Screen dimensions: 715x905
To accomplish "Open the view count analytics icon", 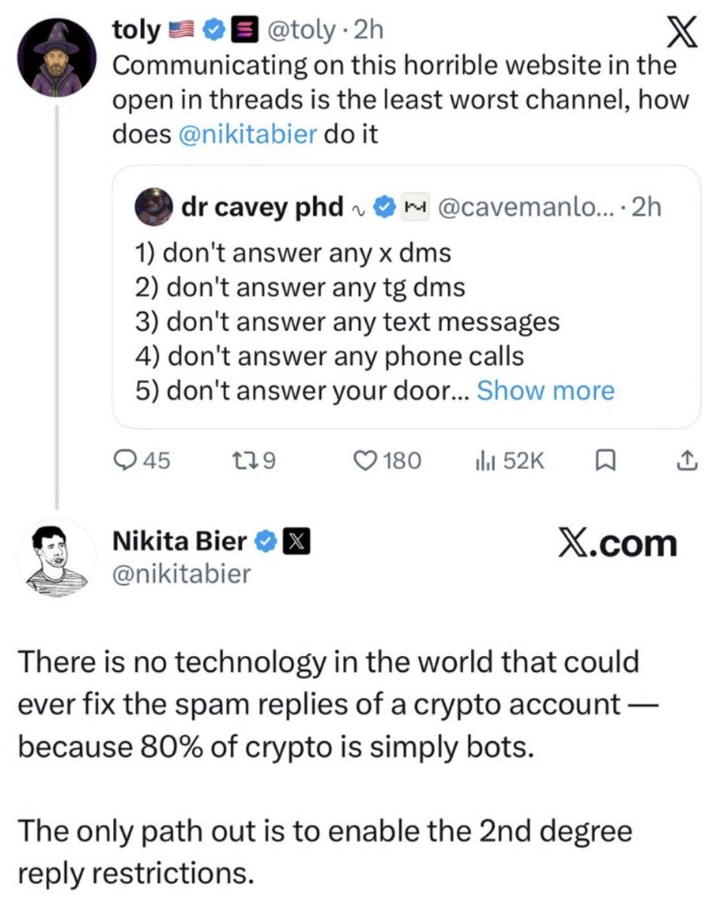I will (x=483, y=459).
